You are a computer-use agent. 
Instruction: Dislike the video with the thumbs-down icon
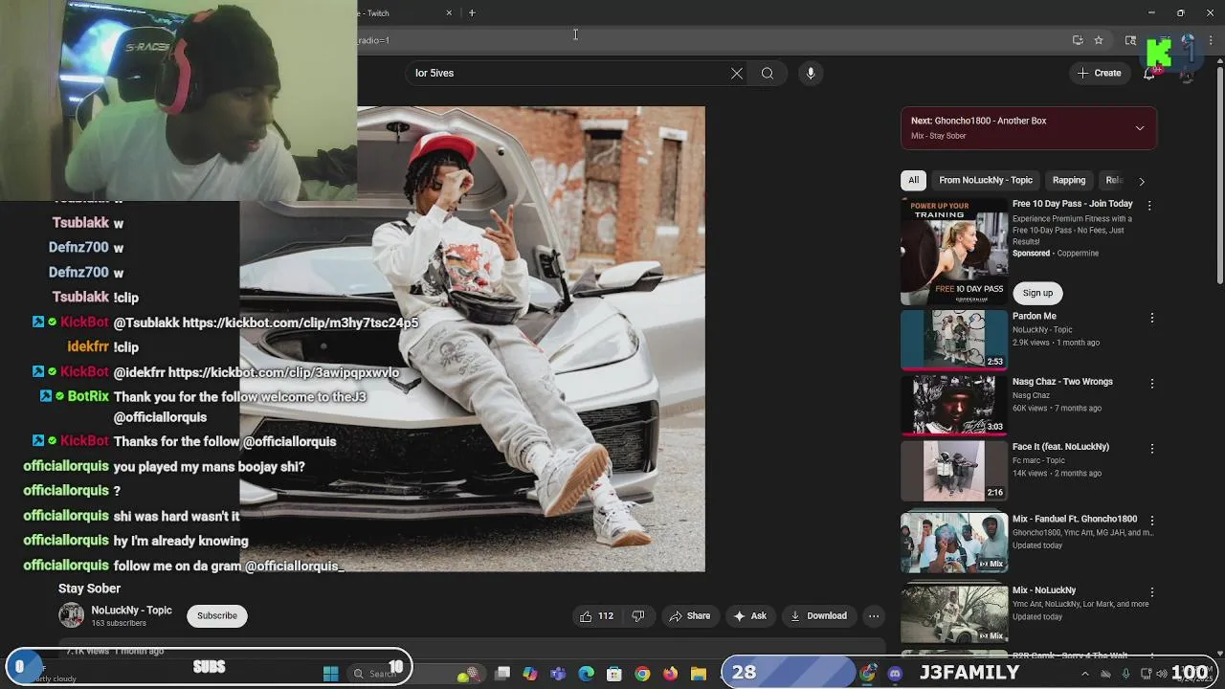click(638, 616)
